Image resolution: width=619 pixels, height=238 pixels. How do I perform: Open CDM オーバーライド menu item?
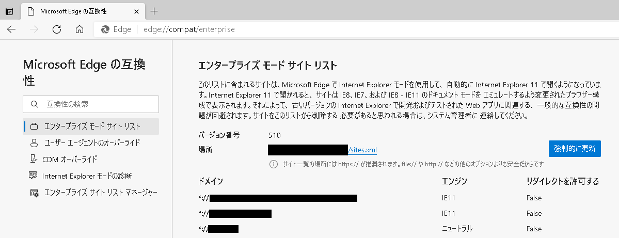point(91,160)
